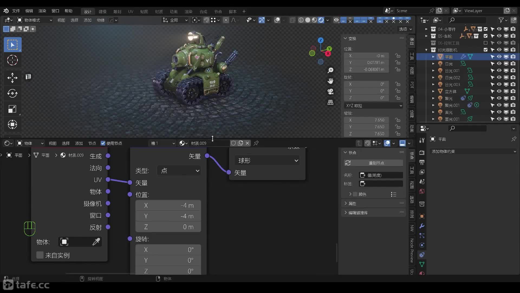
Task: Toggle camera view with the camera icon
Action: 330,92
